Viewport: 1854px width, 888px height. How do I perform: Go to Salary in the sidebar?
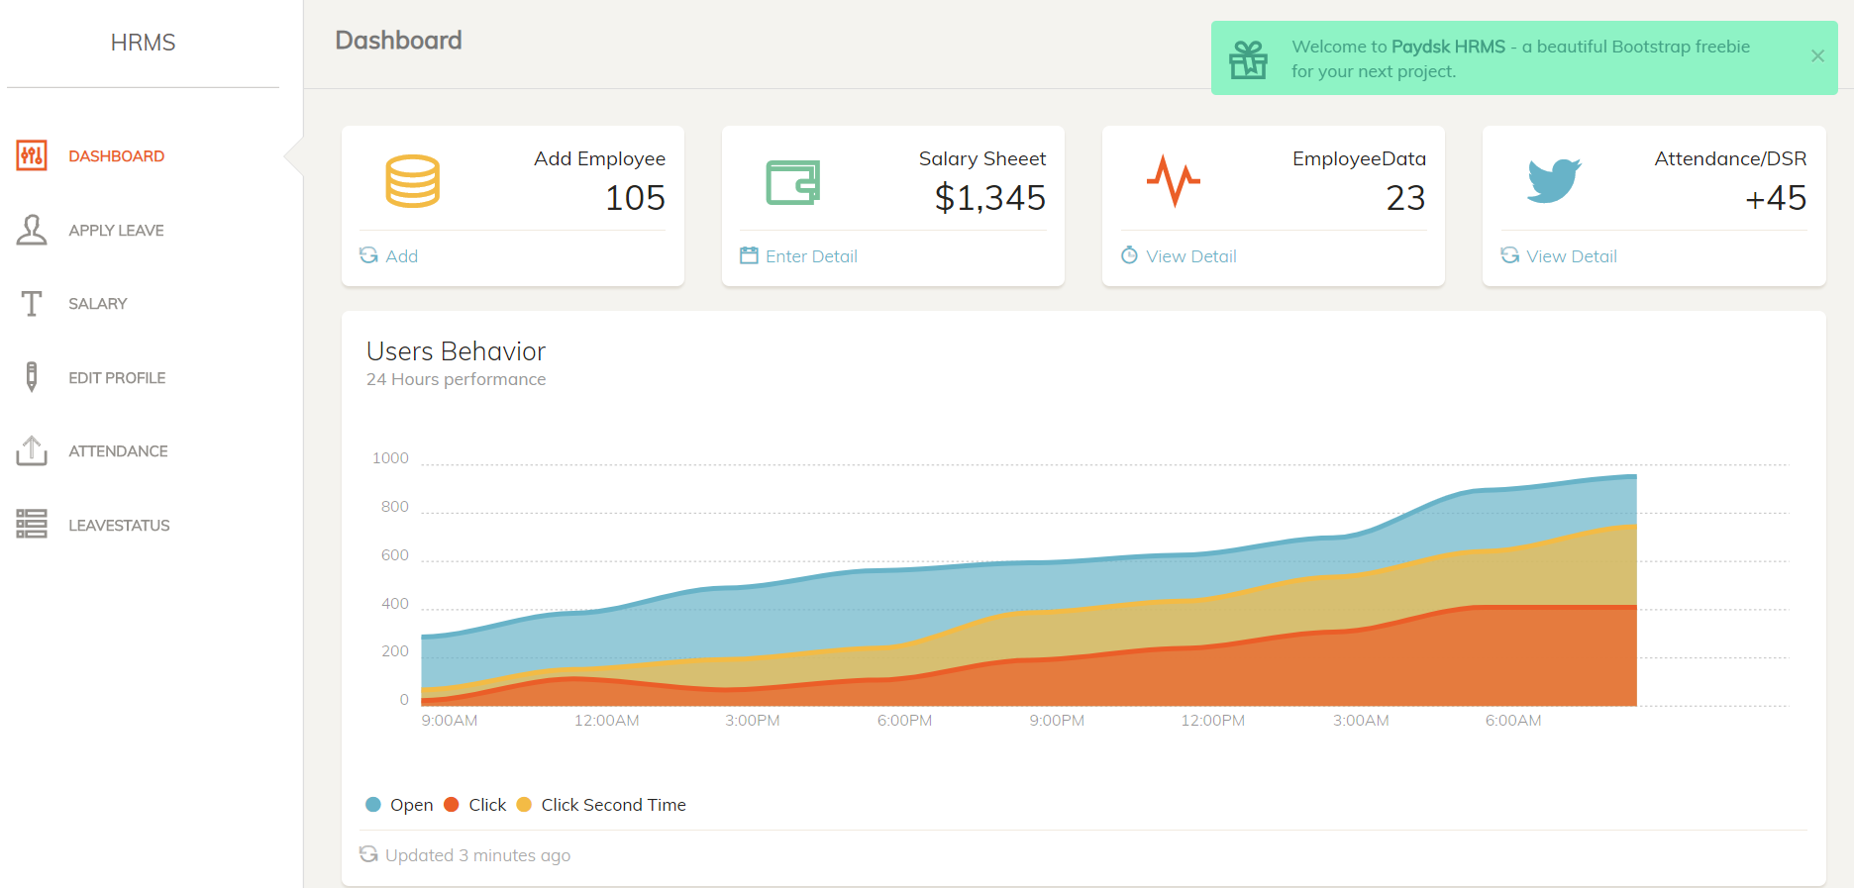tap(97, 304)
